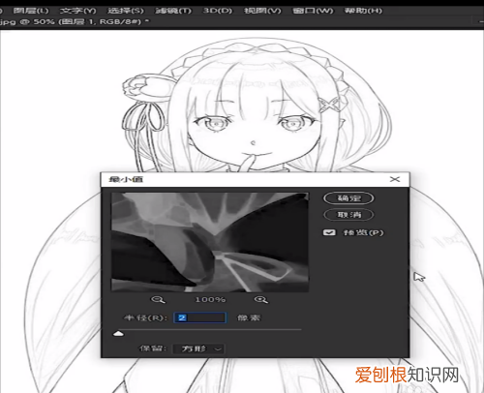Click the 像素 unit label
The height and width of the screenshot is (393, 484).
[249, 317]
